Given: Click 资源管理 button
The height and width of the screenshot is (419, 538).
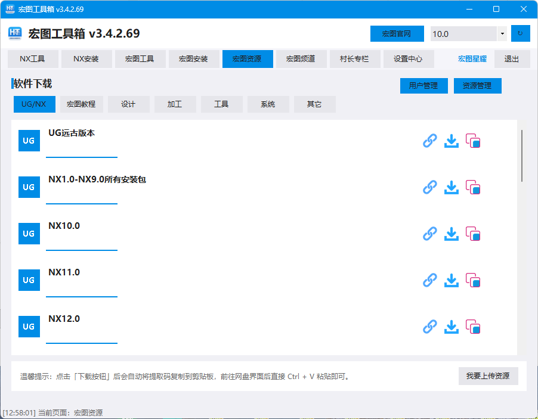Looking at the screenshot, I should (477, 86).
